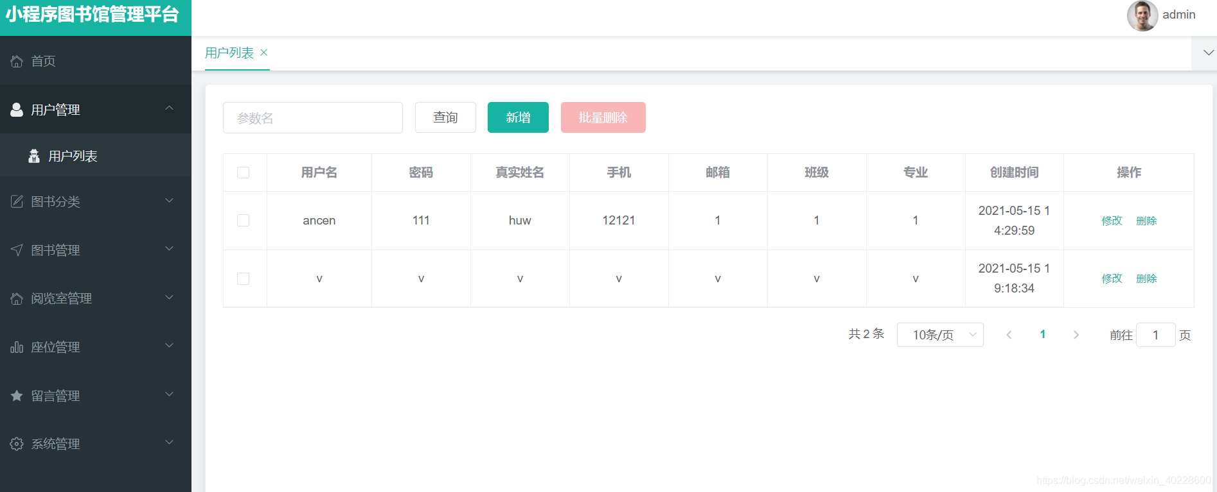1217x492 pixels.
Task: Click the 班级 column header
Action: [817, 173]
